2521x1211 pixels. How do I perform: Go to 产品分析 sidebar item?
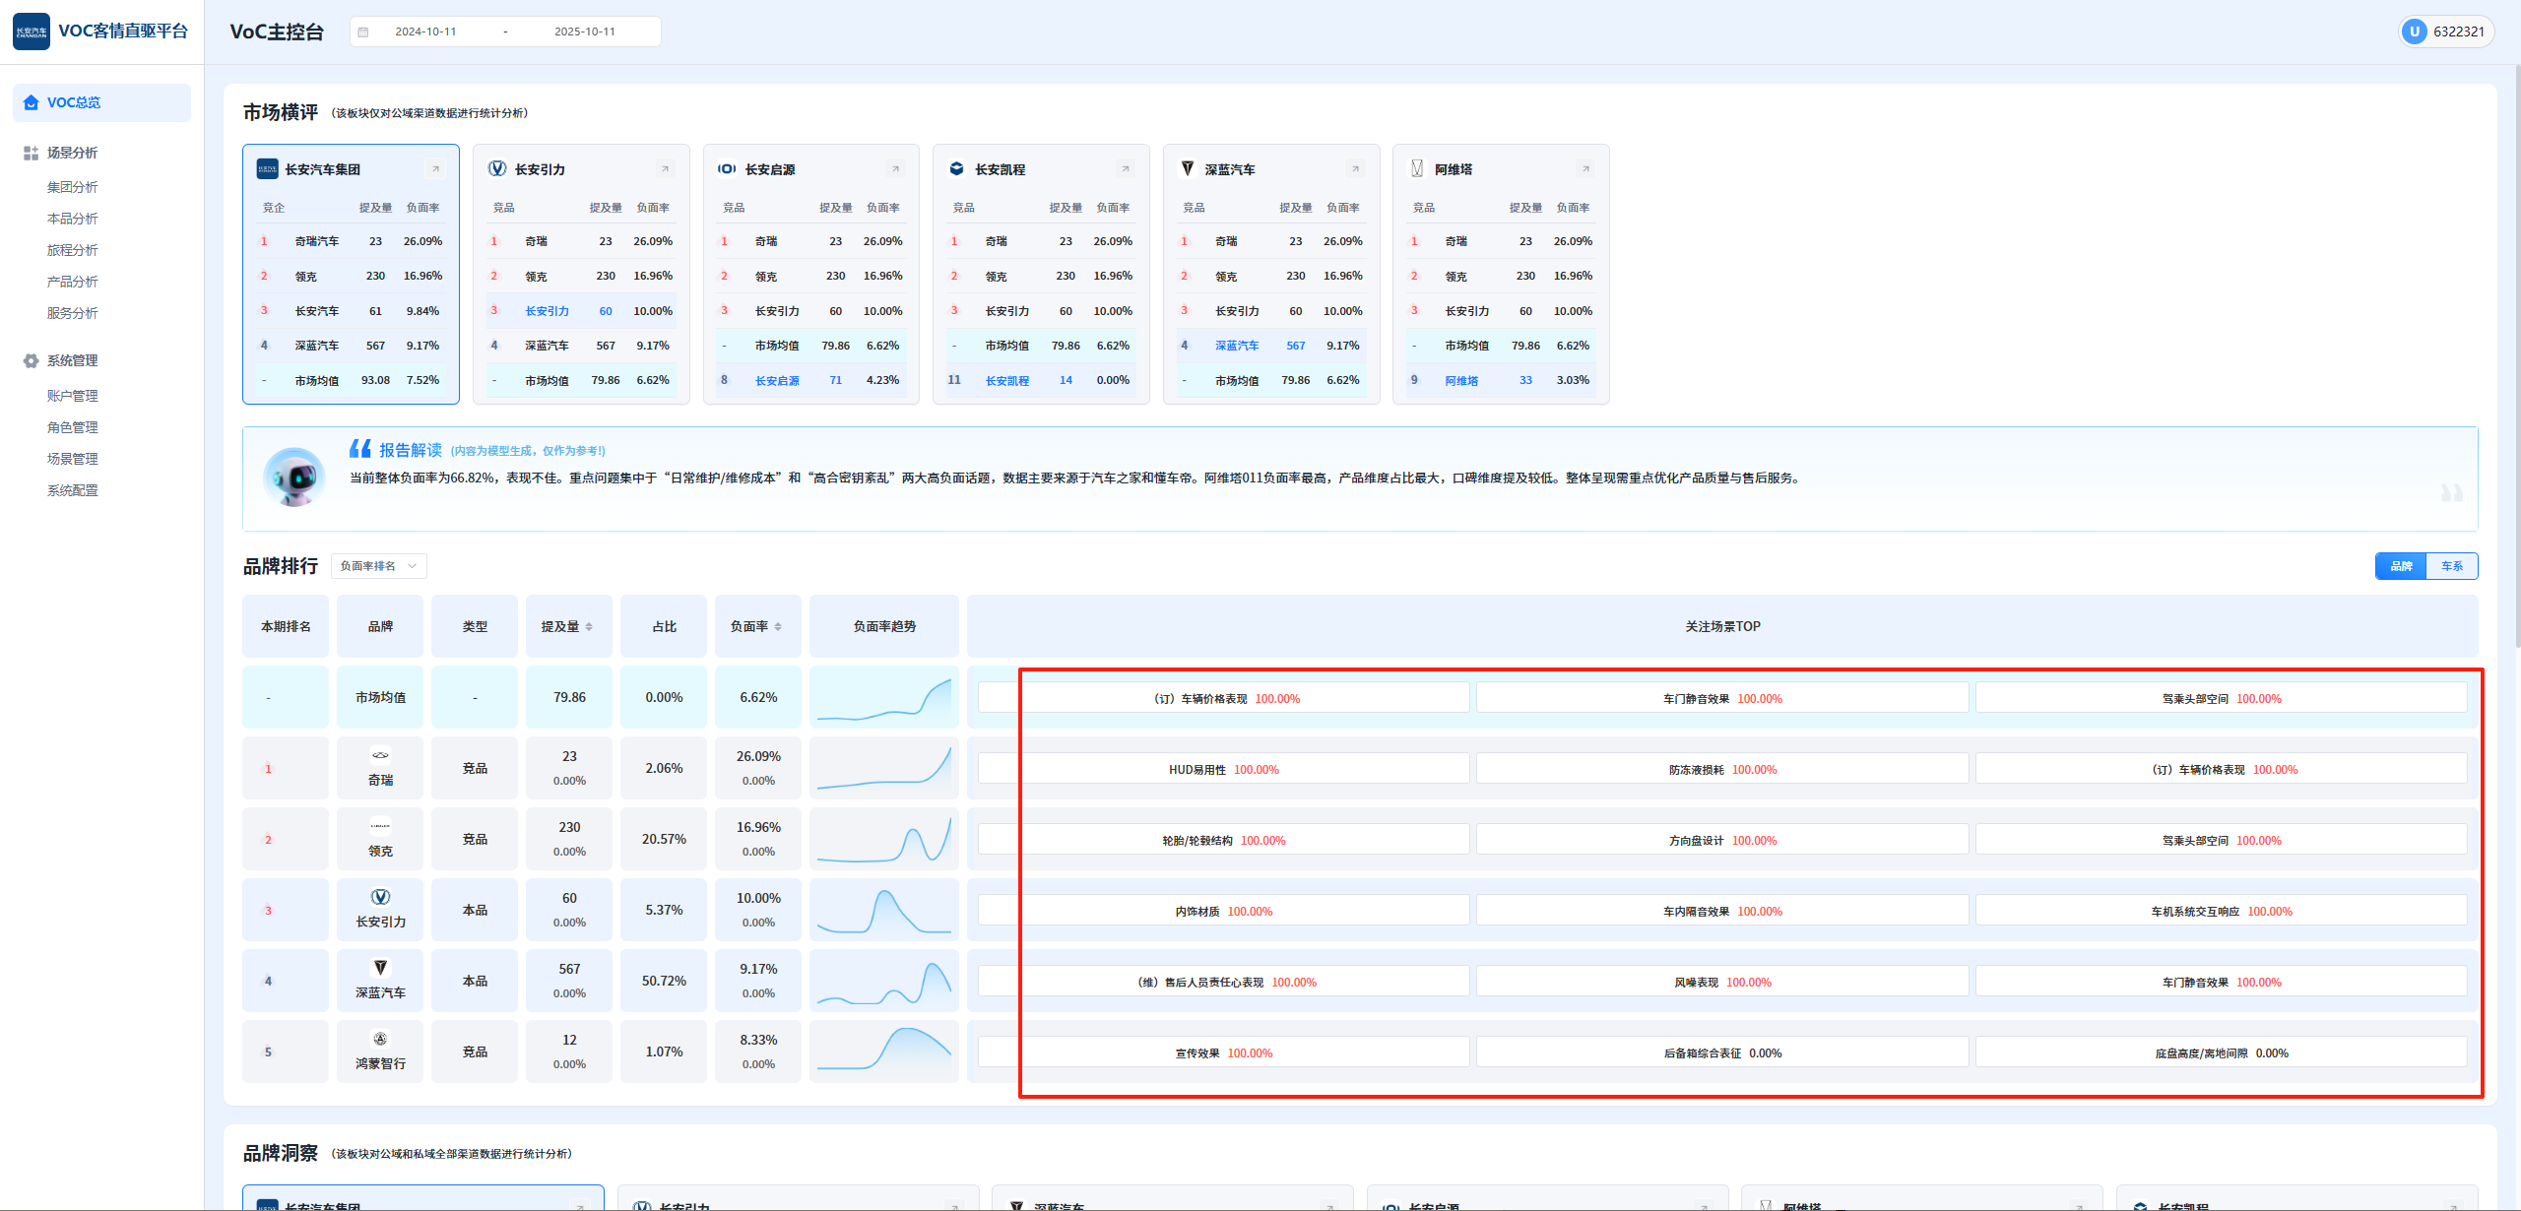tap(73, 282)
